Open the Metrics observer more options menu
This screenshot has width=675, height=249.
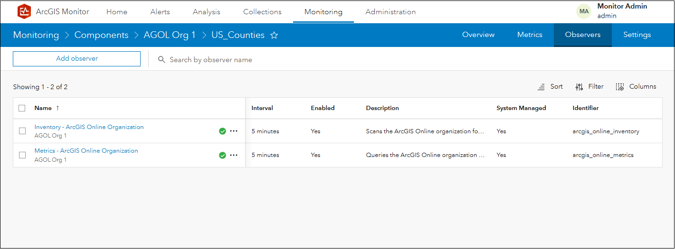[234, 155]
